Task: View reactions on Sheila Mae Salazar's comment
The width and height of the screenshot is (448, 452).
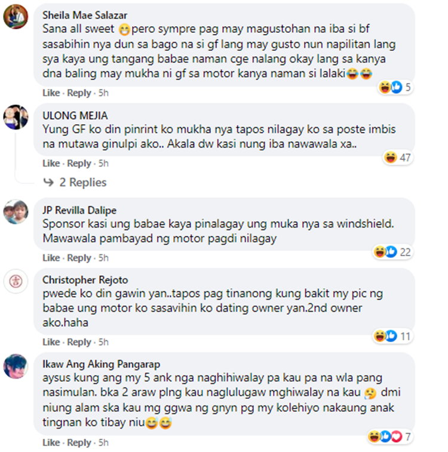Action: pos(395,87)
